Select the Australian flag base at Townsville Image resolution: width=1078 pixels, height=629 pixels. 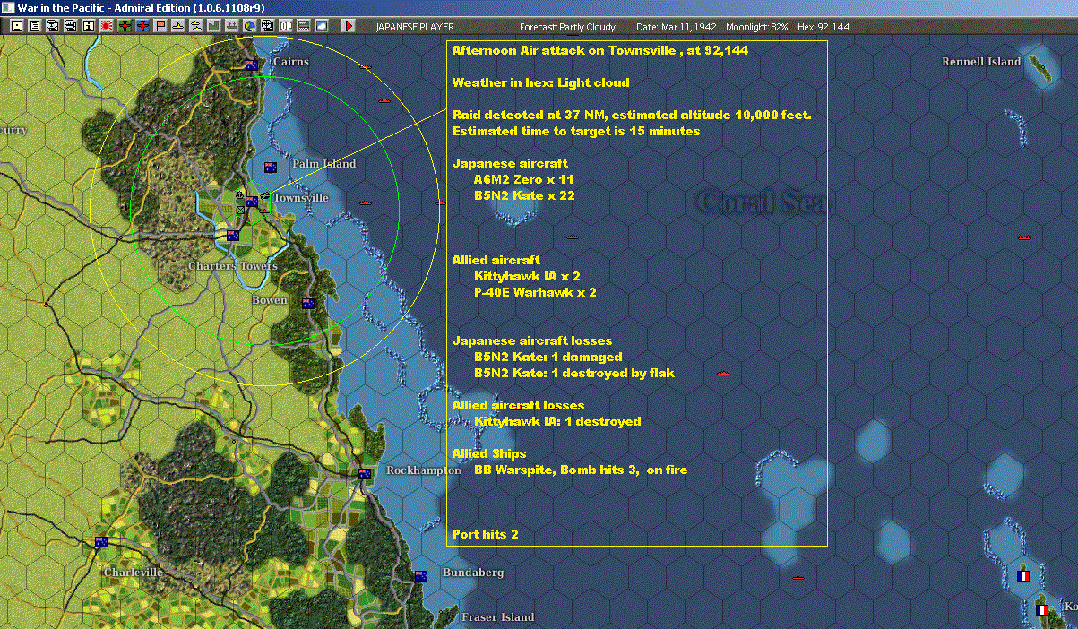(x=253, y=202)
